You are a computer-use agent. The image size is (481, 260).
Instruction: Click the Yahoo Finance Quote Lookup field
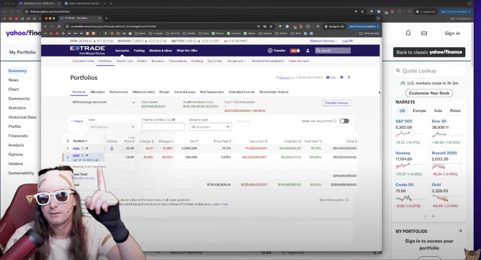pos(429,71)
